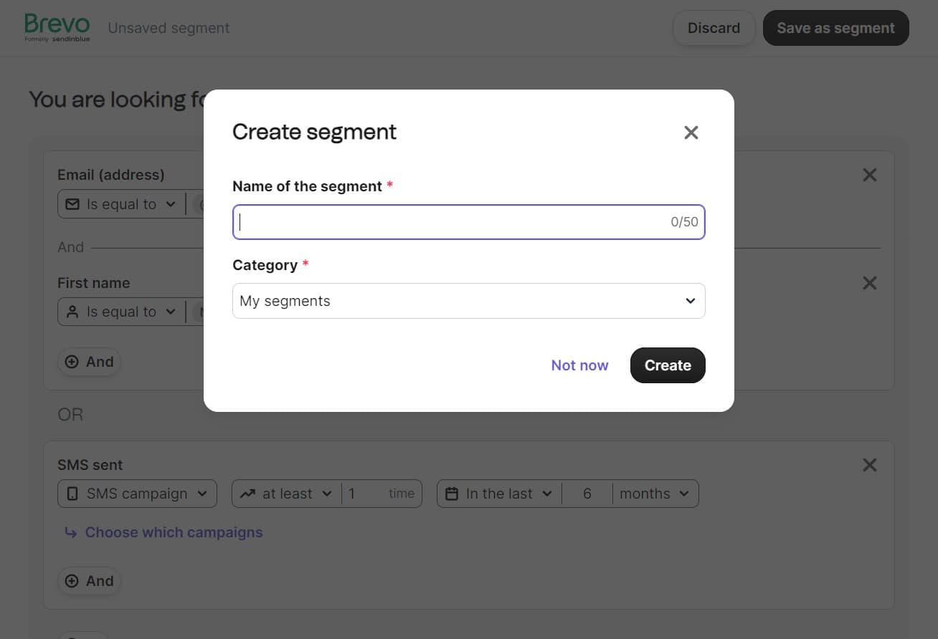Viewport: 938px width, 639px height.
Task: Click the plus icon on the upper And button
Action: click(x=72, y=362)
